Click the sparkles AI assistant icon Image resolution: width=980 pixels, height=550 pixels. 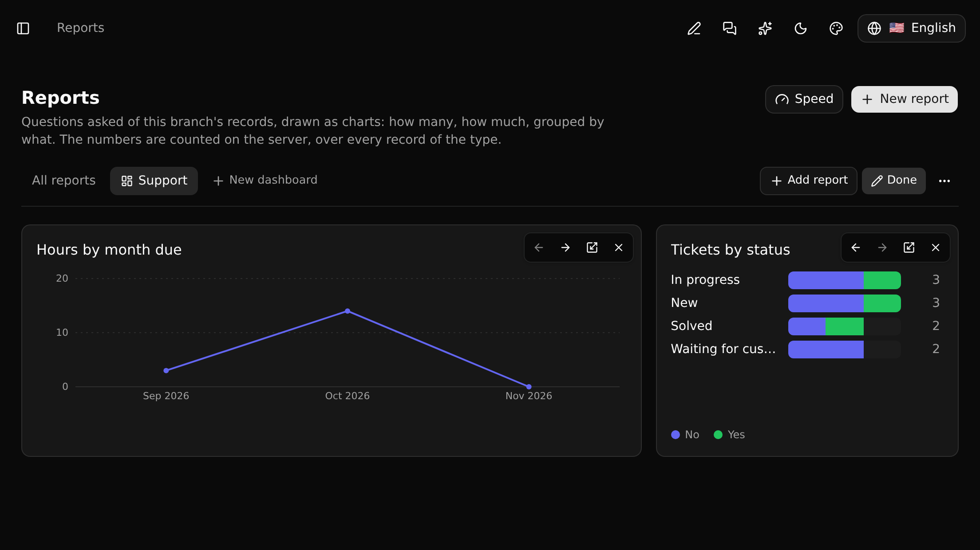(x=765, y=28)
